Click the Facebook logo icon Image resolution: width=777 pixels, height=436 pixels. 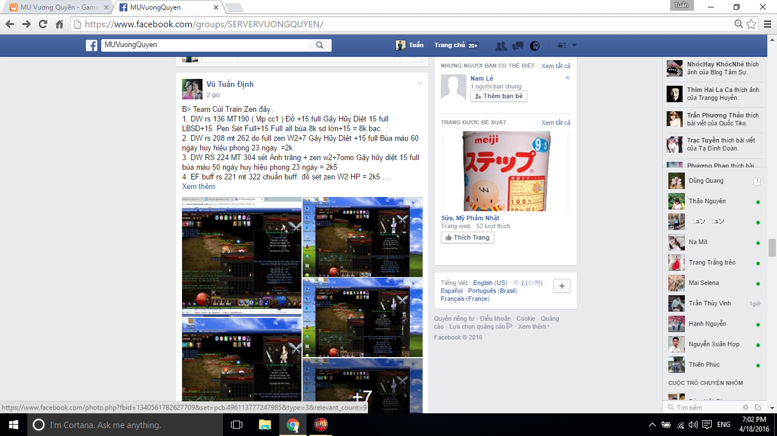coord(92,45)
